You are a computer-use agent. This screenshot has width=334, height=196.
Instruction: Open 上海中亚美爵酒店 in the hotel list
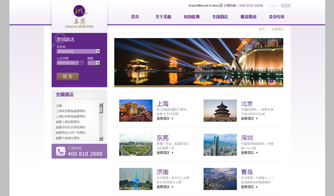[x=71, y=111]
